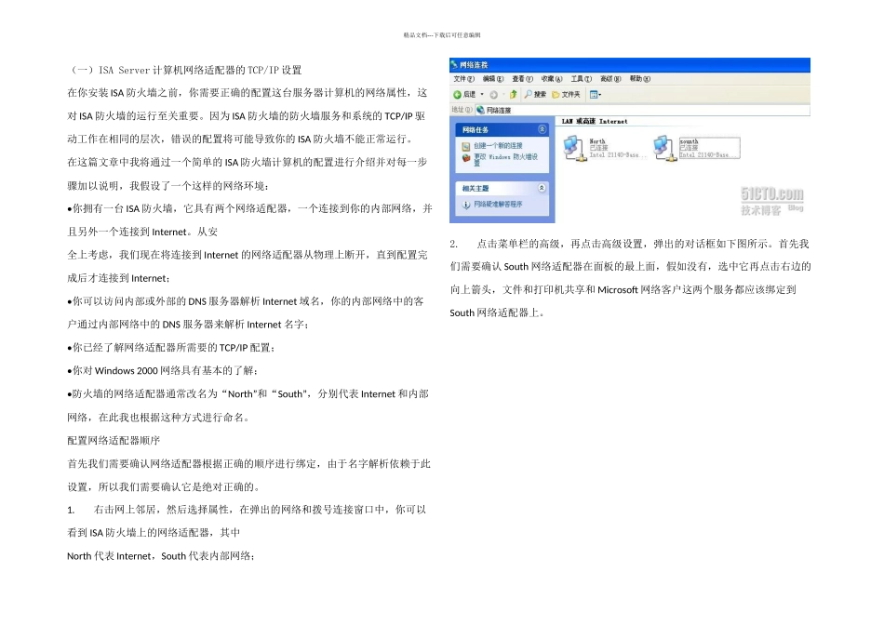
Task: Open the 查看(V) menu
Action: 522,79
